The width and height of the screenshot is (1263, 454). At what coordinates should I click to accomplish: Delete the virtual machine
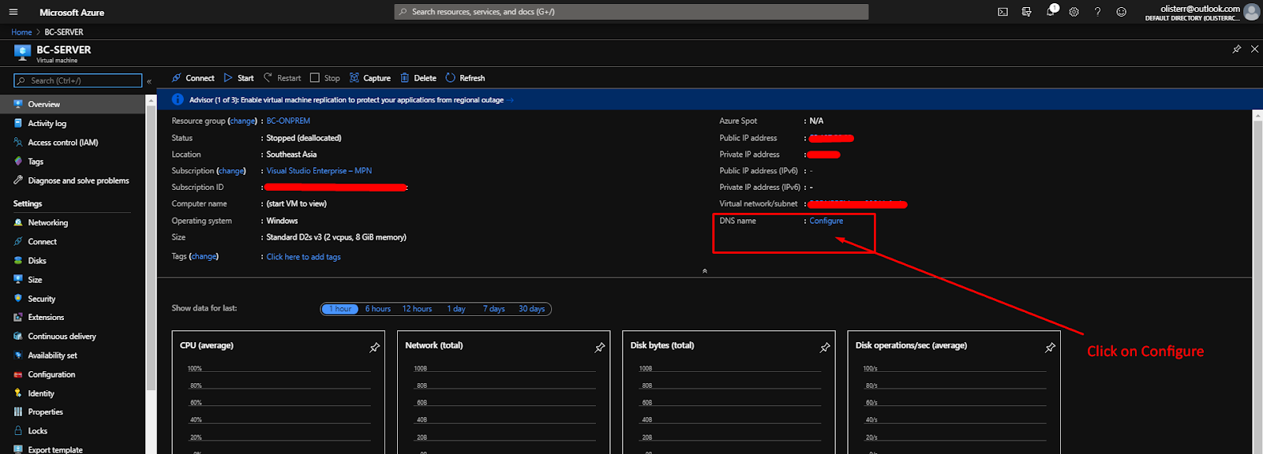[418, 78]
